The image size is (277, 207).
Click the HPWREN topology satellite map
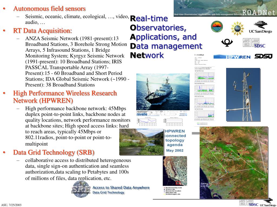click(x=234, y=163)
